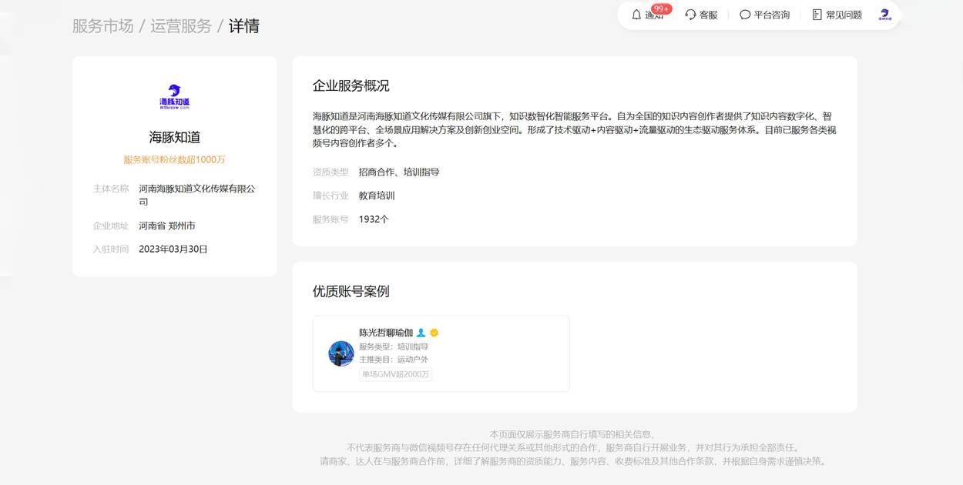Click the 擅长行业 label
The width and height of the screenshot is (963, 485).
[331, 196]
